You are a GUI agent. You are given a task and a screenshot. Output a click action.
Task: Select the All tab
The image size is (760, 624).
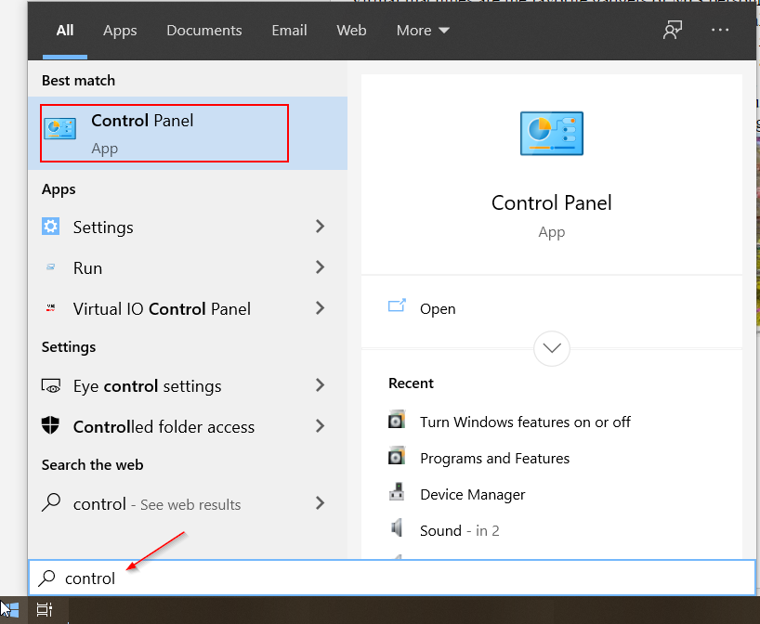pos(65,30)
